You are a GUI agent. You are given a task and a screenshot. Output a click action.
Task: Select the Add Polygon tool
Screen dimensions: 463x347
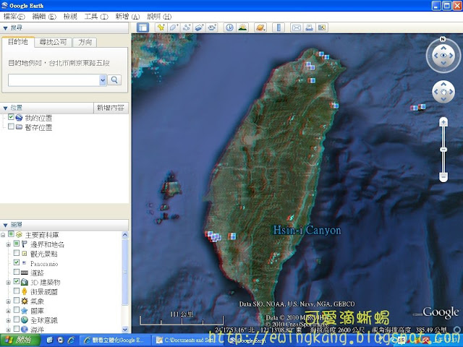174,27
